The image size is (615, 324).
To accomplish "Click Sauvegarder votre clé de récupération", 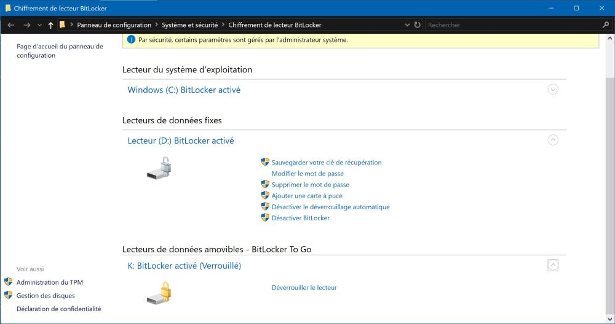I will pyautogui.click(x=327, y=163).
